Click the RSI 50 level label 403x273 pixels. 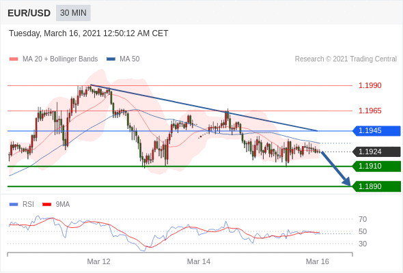(x=363, y=231)
